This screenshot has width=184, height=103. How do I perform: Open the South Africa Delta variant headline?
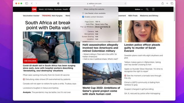(x=48, y=25)
